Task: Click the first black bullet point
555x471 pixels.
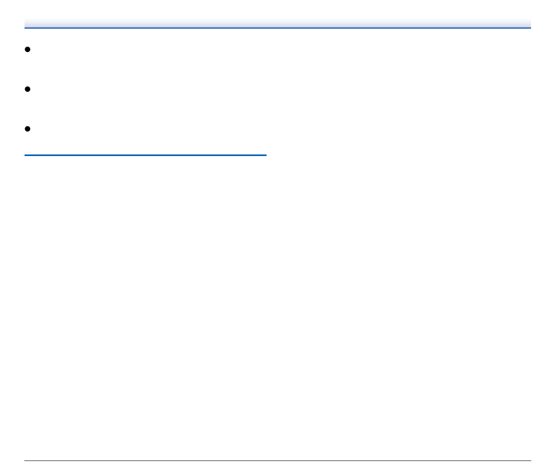Action: click(x=27, y=50)
